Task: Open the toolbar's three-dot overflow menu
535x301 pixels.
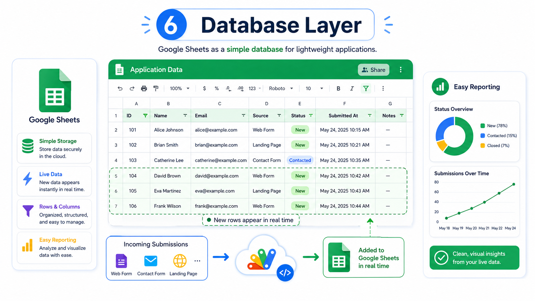Action: (383, 89)
